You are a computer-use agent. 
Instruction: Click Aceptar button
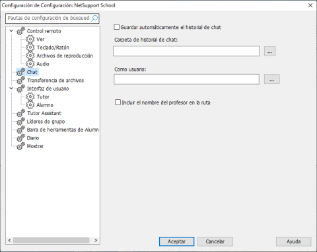pyautogui.click(x=176, y=241)
